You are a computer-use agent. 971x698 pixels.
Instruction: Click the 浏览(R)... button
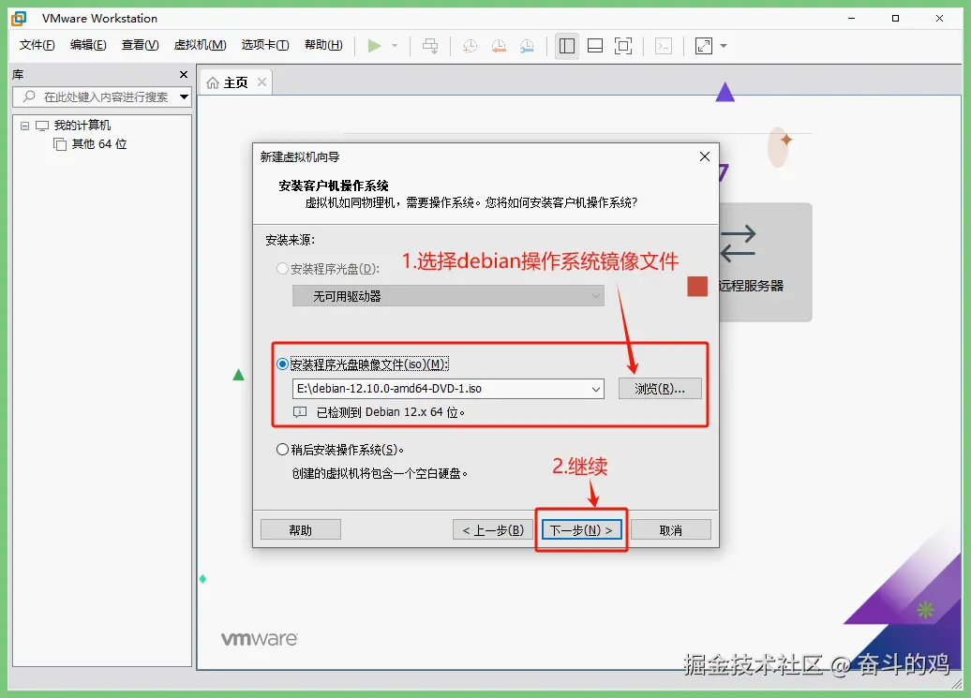click(x=660, y=389)
